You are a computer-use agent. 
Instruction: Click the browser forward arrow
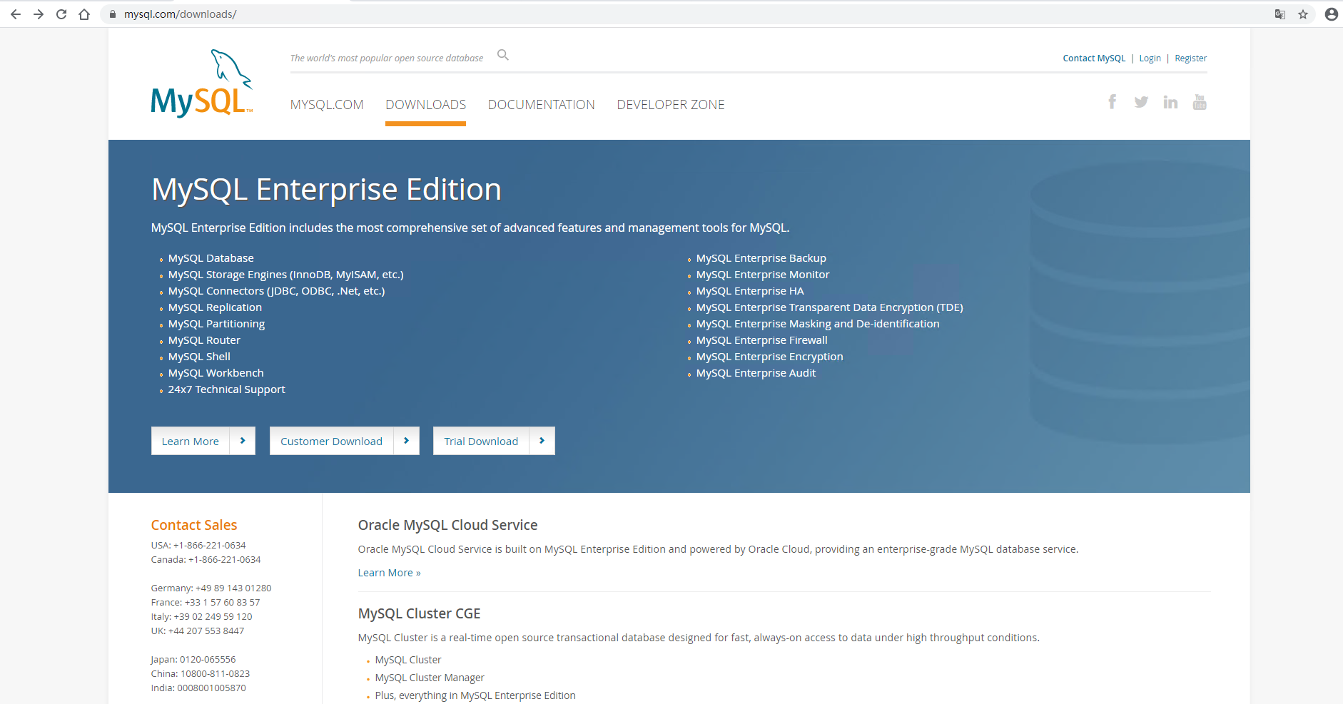[x=38, y=14]
